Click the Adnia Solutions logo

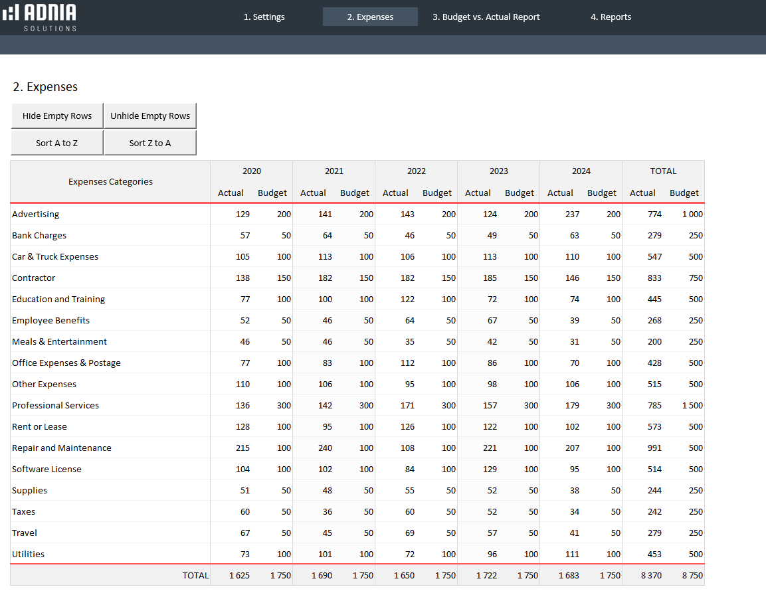(x=40, y=17)
